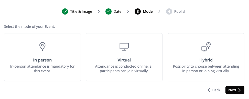Click the monitor-and-pin Hybrid icon
Screen dimensions: 249x99
click(206, 47)
